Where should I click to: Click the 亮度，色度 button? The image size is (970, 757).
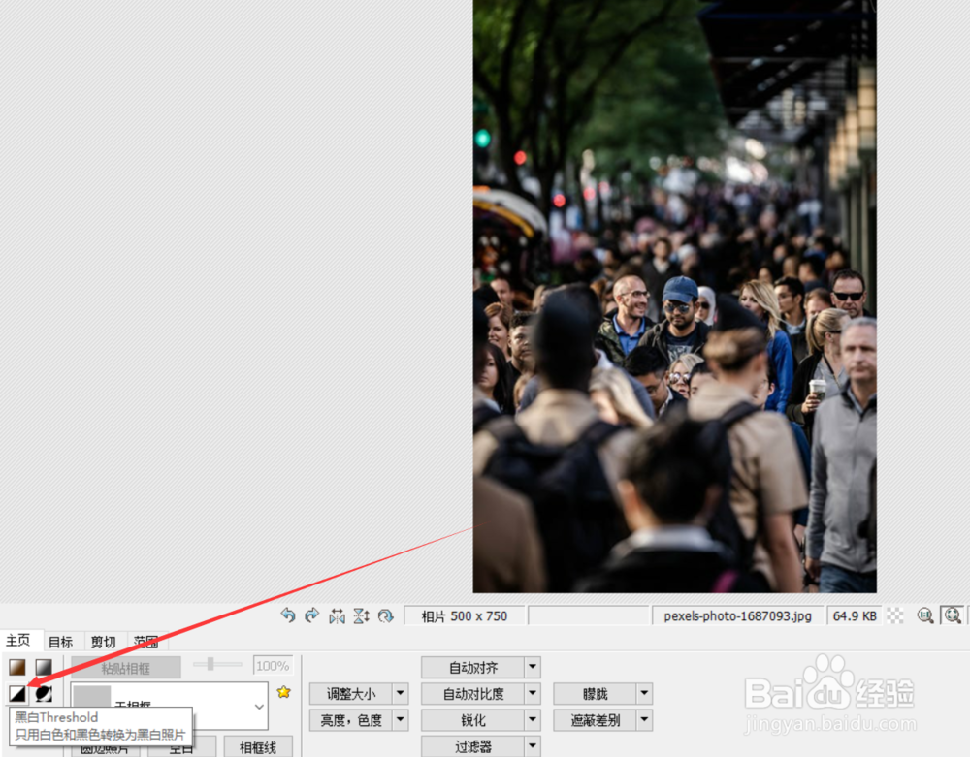pyautogui.click(x=351, y=720)
